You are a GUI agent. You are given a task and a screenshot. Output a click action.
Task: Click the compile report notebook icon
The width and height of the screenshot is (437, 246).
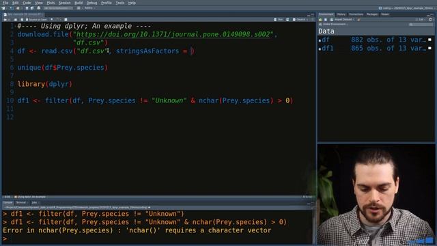66,20
